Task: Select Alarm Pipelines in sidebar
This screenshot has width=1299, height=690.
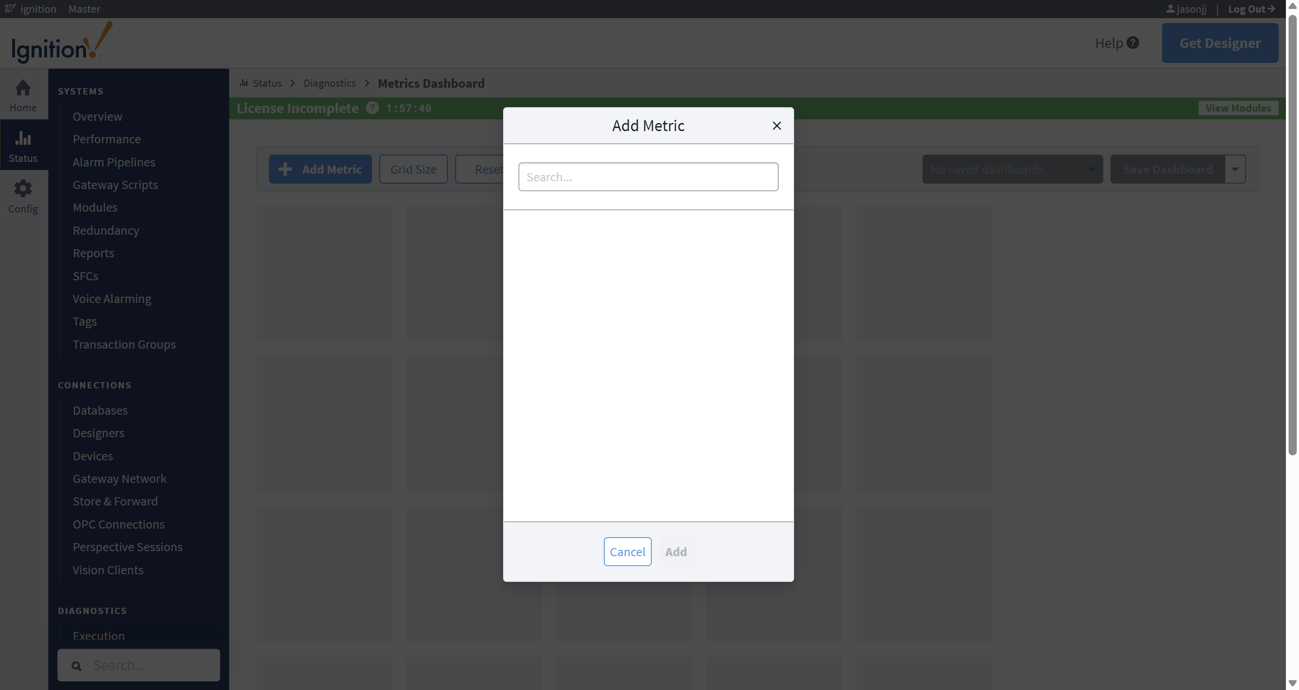Action: click(113, 162)
